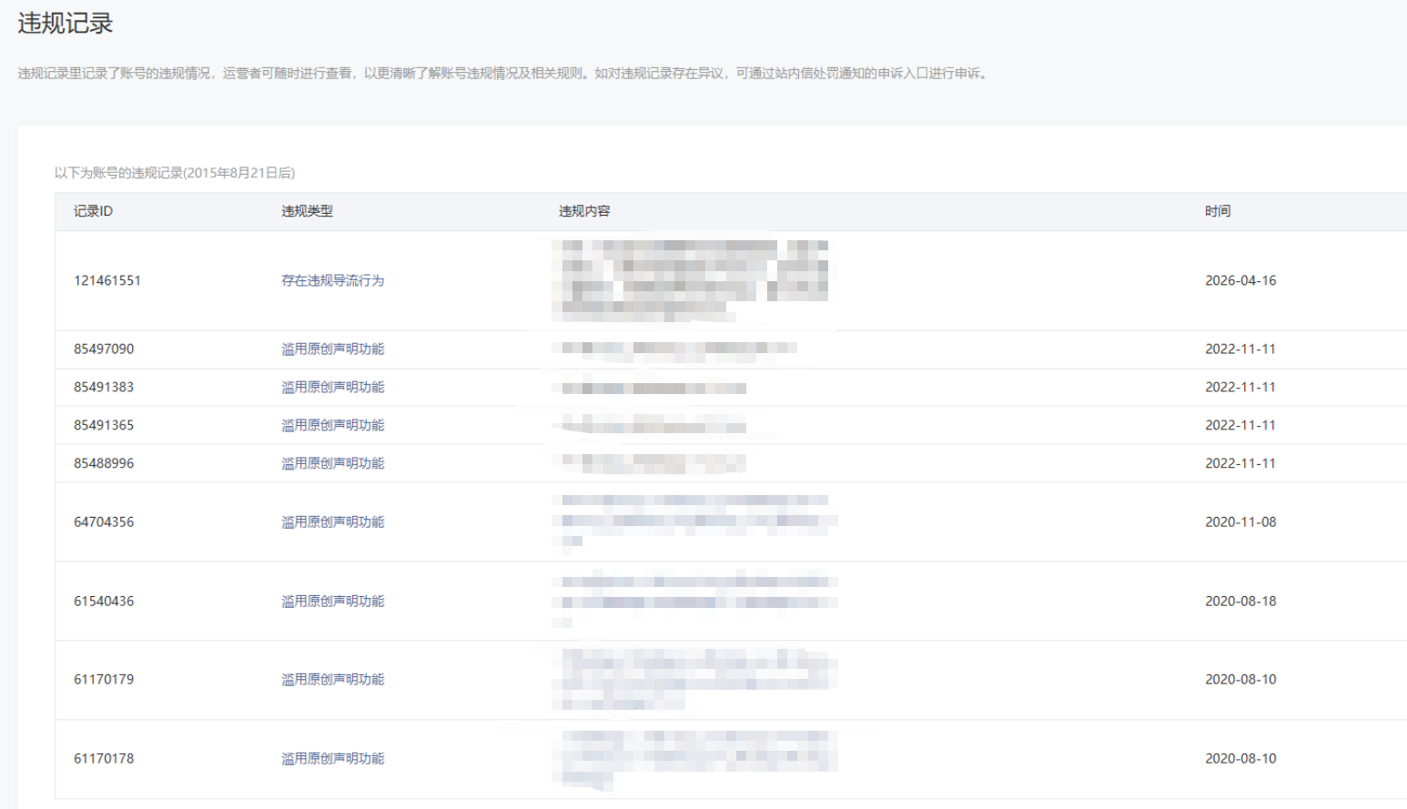This screenshot has height=809, width=1407.
Task: Click the 违规记录 page heading
Action: (66, 24)
